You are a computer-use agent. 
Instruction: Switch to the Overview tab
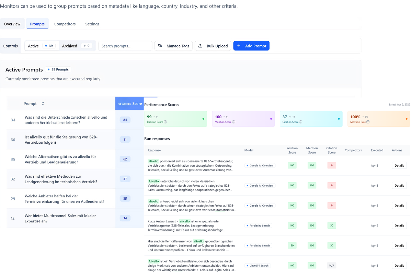(x=12, y=24)
